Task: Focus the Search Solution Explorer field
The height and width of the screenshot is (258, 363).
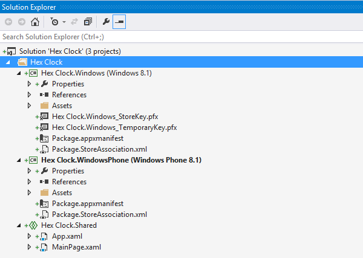Action: [x=181, y=37]
